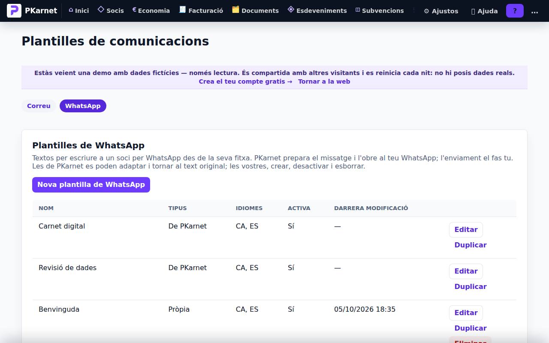Open Subvencions from the navigation bar
Image resolution: width=549 pixels, height=343 pixels.
(x=380, y=11)
